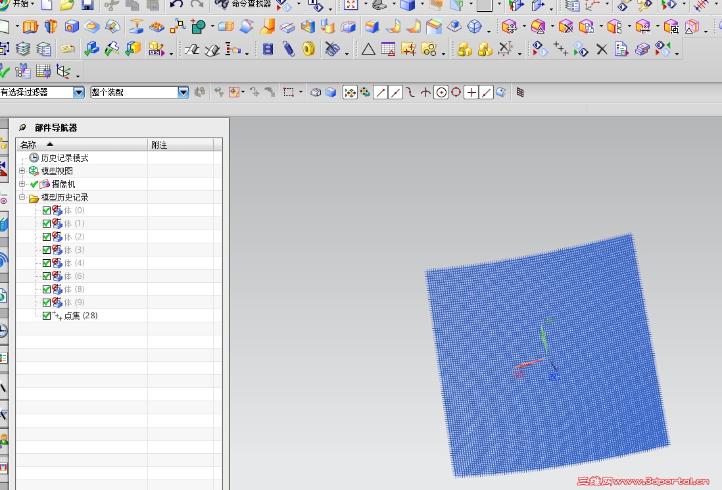722x490 pixels.
Task: Click the yellow coil icon
Action: point(308,49)
